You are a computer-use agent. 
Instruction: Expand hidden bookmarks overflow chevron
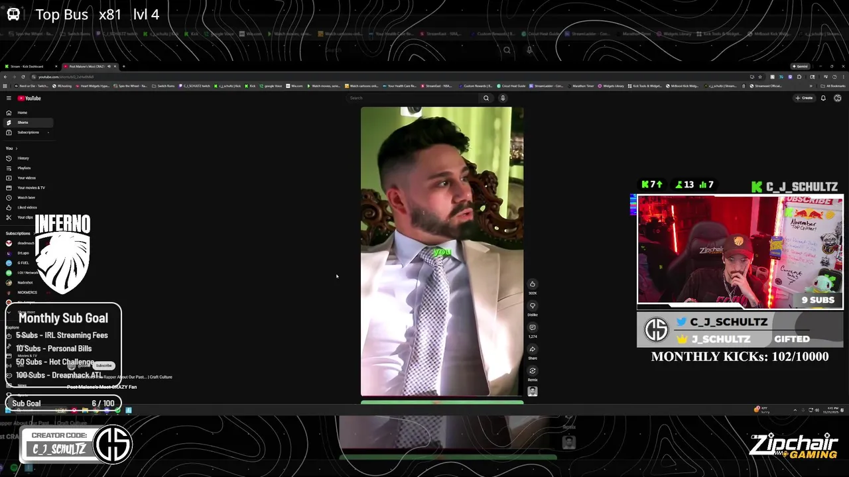(811, 86)
